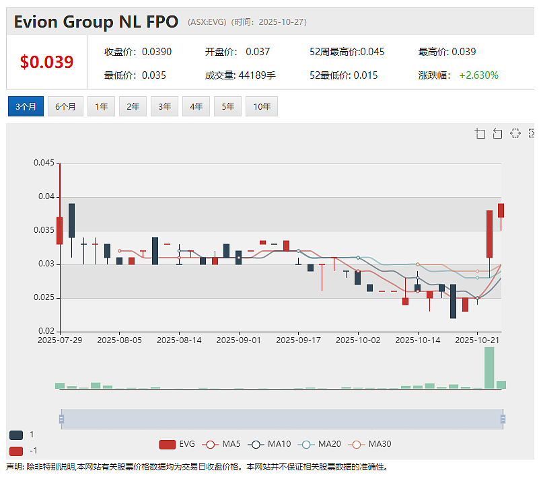Toggle the MA30 line in legend
The width and height of the screenshot is (541, 479).
pyautogui.click(x=369, y=444)
